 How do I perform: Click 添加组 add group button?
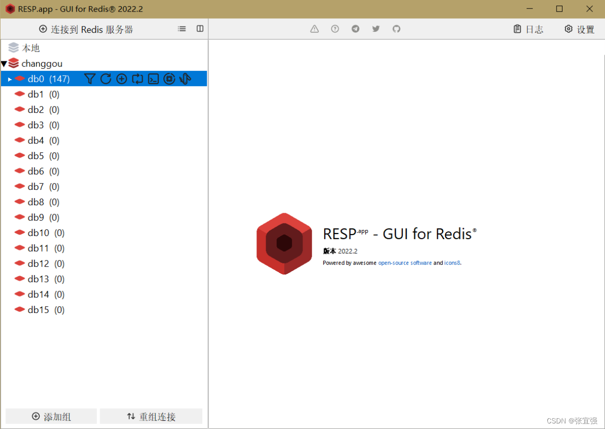51,417
